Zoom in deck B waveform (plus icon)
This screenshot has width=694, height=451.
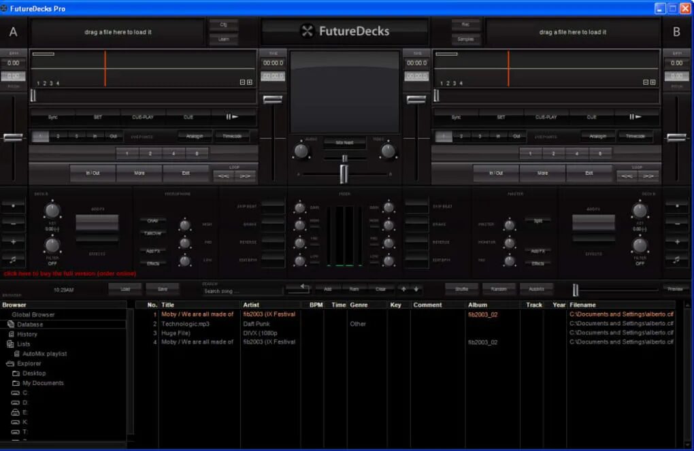653,82
